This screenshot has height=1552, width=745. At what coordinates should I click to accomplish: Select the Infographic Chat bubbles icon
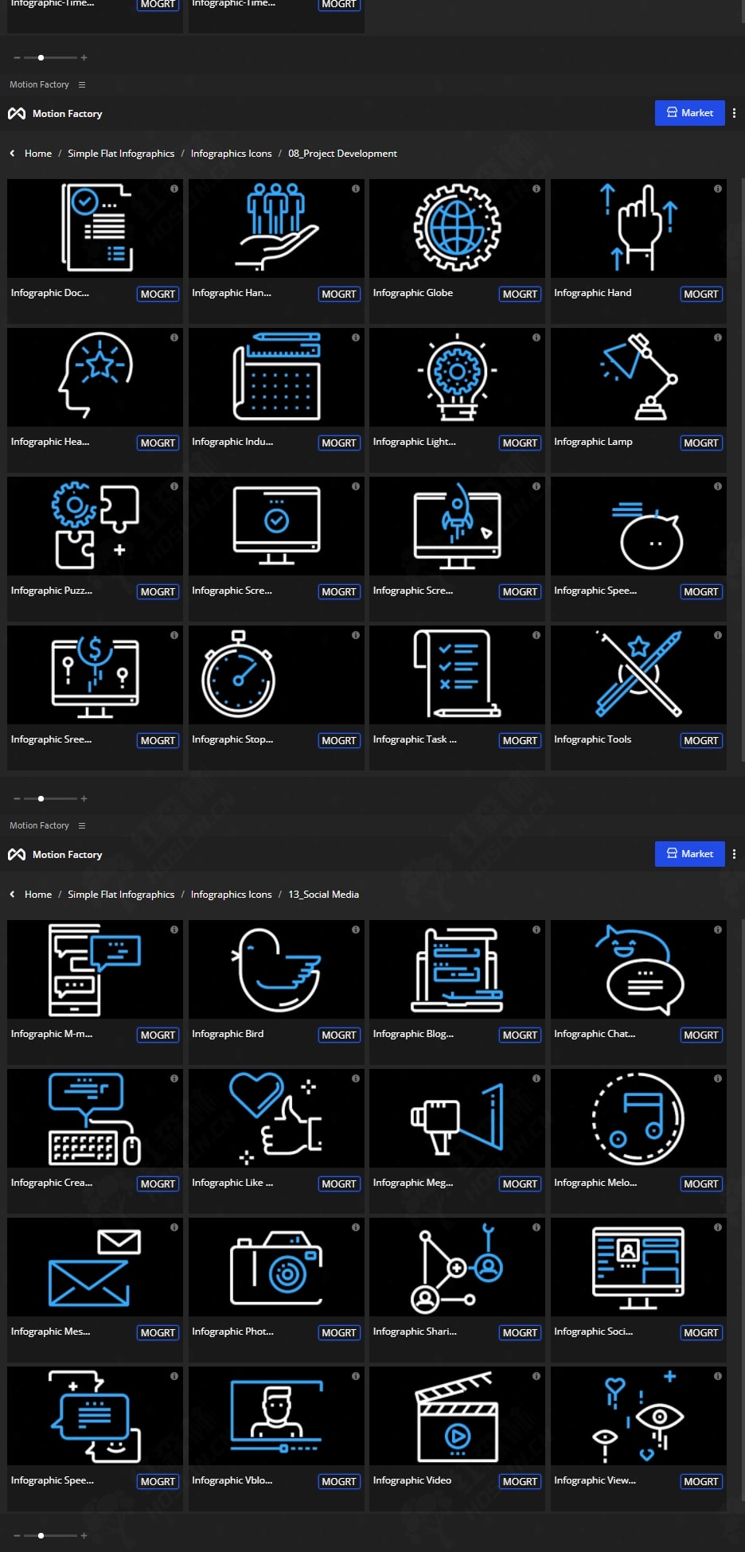pyautogui.click(x=638, y=969)
